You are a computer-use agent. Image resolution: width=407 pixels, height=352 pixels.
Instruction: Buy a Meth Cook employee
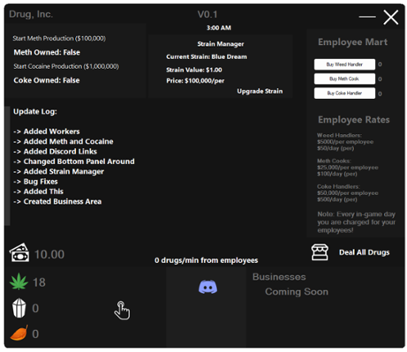point(344,79)
